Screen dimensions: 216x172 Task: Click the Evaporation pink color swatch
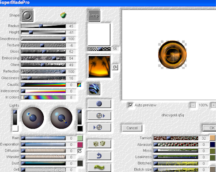(x=80, y=145)
